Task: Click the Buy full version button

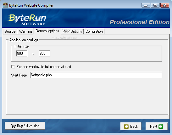Action: (25, 126)
